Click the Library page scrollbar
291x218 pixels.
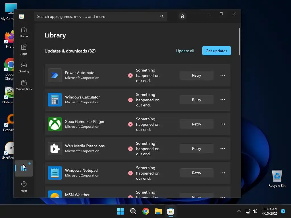pos(239,41)
